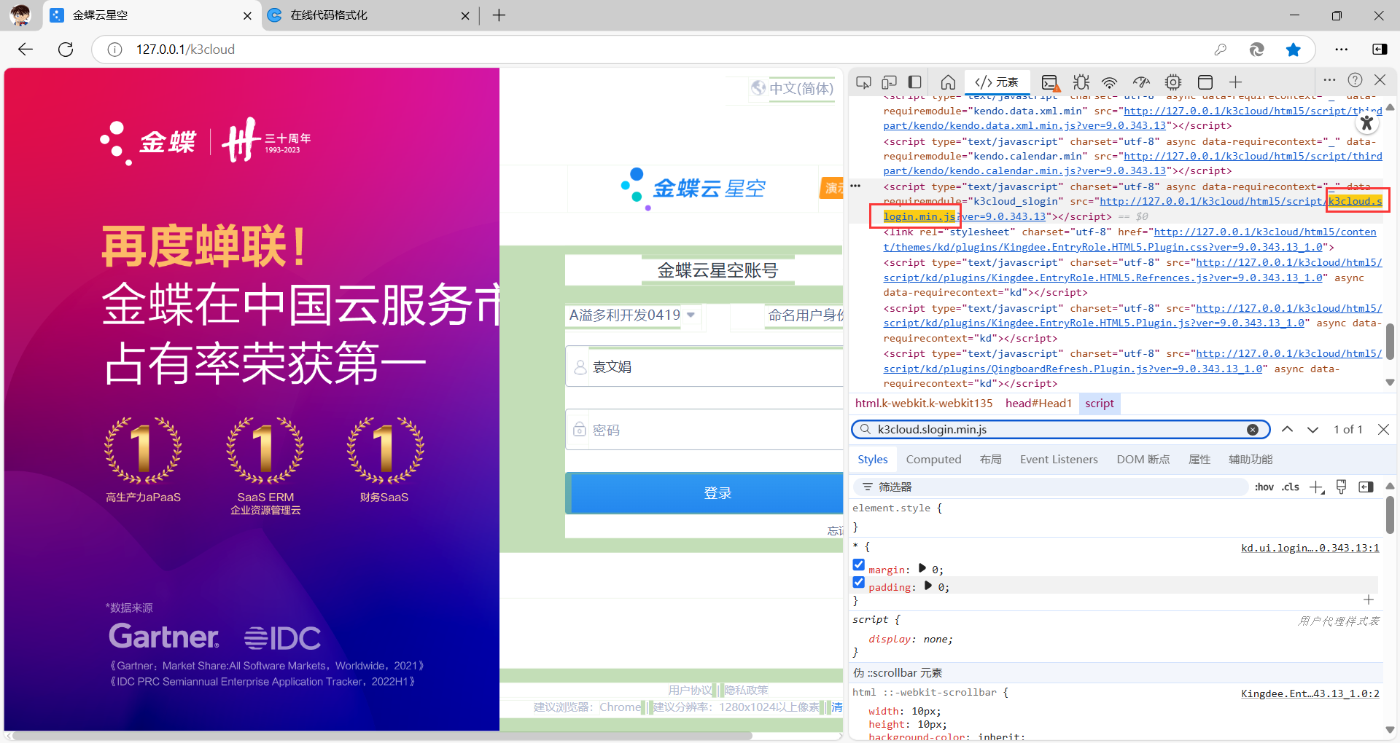Open saved password key icon
Image resolution: width=1400 pixels, height=743 pixels.
coord(1220,50)
